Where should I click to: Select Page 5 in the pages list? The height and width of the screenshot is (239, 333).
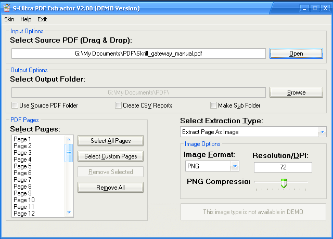click(x=22, y=166)
